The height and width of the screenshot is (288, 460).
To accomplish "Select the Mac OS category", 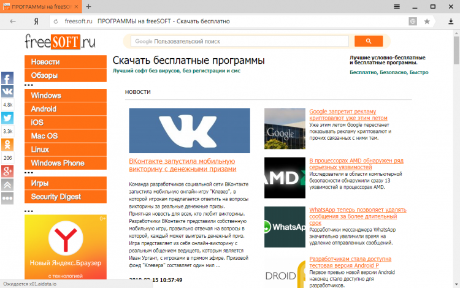I will [x=66, y=136].
